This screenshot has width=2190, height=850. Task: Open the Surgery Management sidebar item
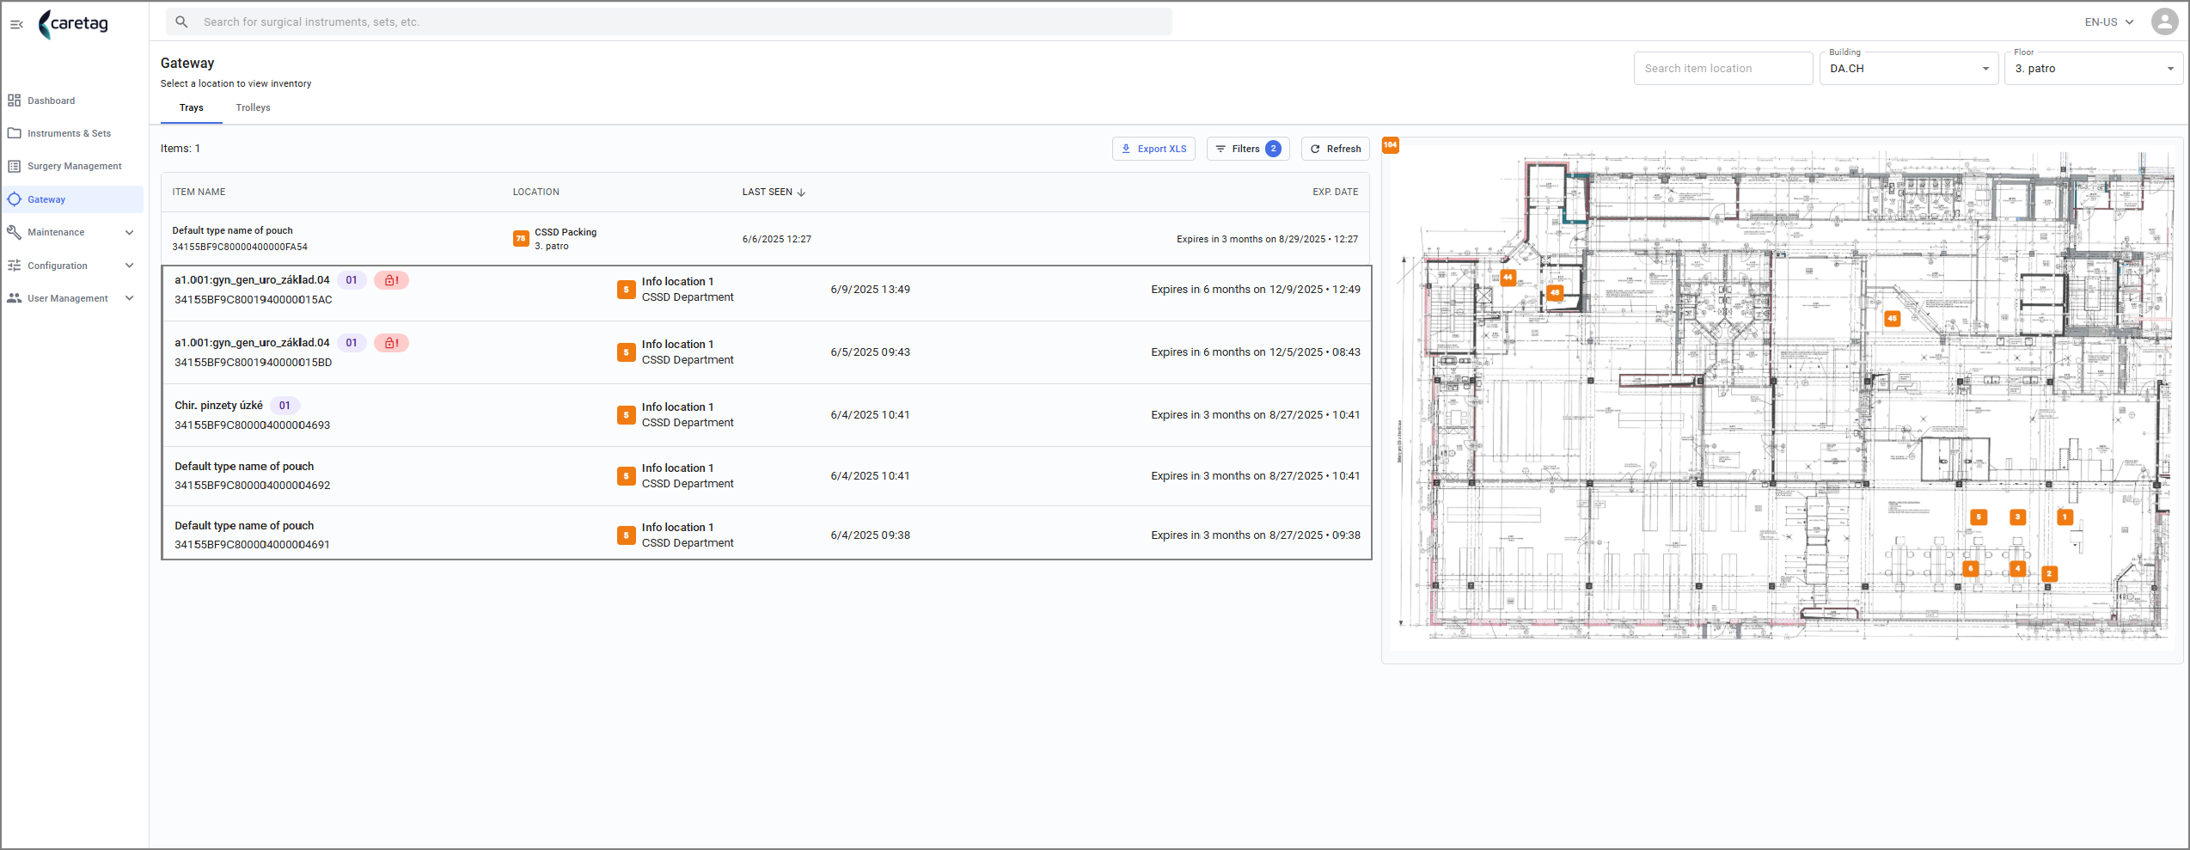(72, 167)
